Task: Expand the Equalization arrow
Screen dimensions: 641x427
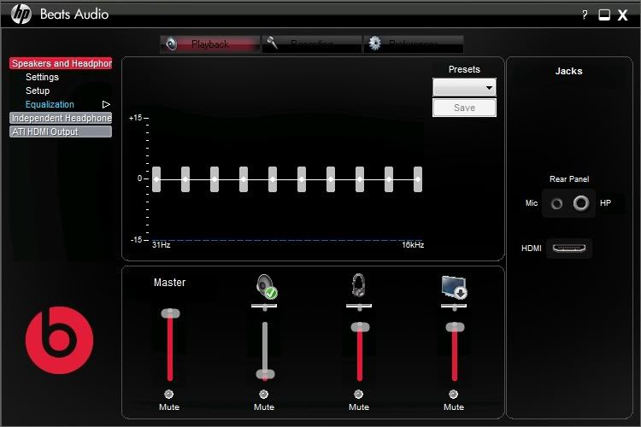Action: (106, 104)
